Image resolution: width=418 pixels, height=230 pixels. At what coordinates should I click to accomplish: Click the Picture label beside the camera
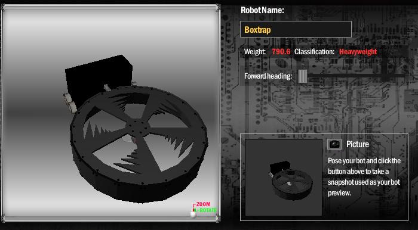(358, 144)
